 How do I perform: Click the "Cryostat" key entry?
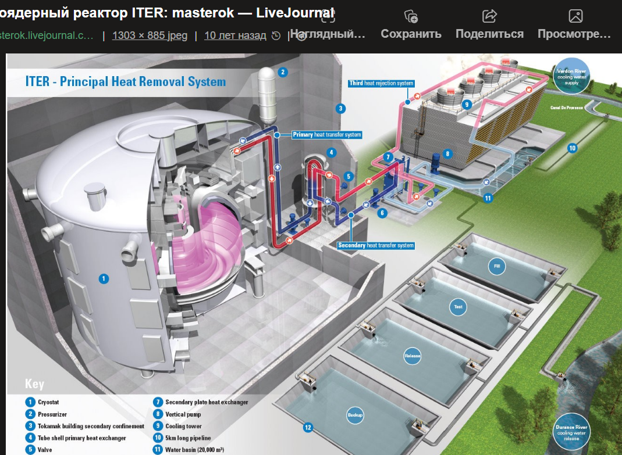42,402
